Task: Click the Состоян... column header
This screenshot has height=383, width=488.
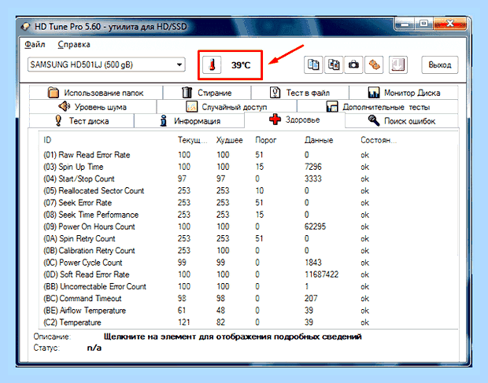Action: [379, 140]
